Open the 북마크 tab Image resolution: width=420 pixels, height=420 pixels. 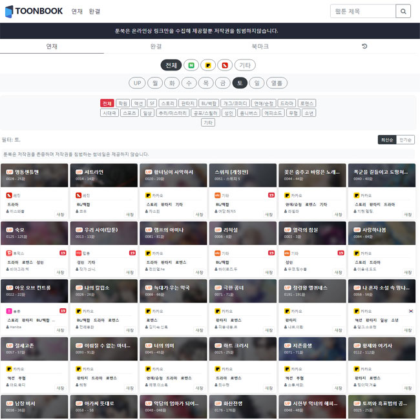tap(260, 47)
